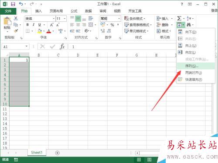Toggle middle vertical alignment
Image resolution: width=218 pixels, height=163 pixels.
point(78,19)
